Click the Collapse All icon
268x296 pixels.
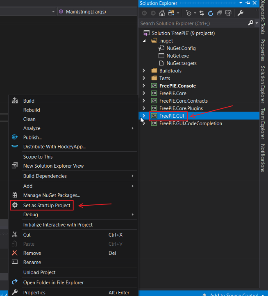coord(220,13)
